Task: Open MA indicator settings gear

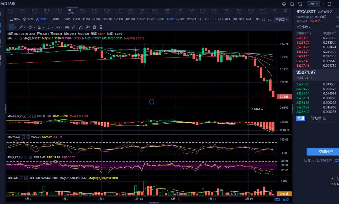Action: pyautogui.click(x=16, y=39)
